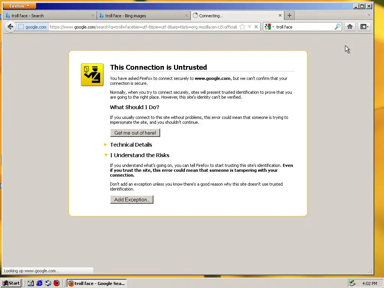The width and height of the screenshot is (384, 288).
Task: Launch Firefox from quick launch bar
Action: 57,283
